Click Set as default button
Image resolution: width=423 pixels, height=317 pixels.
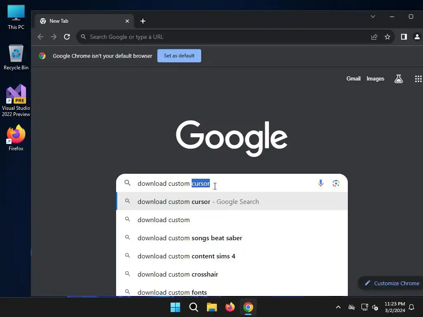pos(179,56)
